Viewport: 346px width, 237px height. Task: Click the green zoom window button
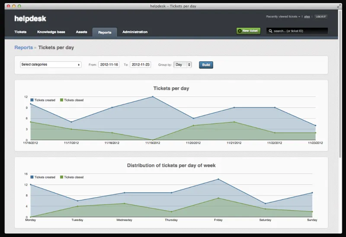19,6
